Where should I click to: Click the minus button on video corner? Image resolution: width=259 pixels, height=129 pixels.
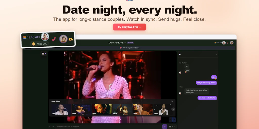point(174,120)
